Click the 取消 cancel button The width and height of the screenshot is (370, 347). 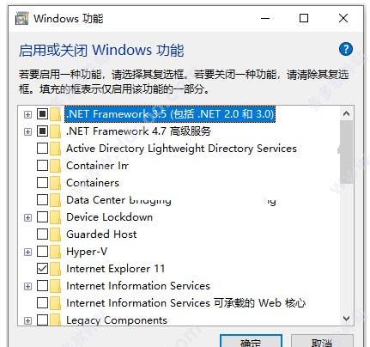(322, 341)
